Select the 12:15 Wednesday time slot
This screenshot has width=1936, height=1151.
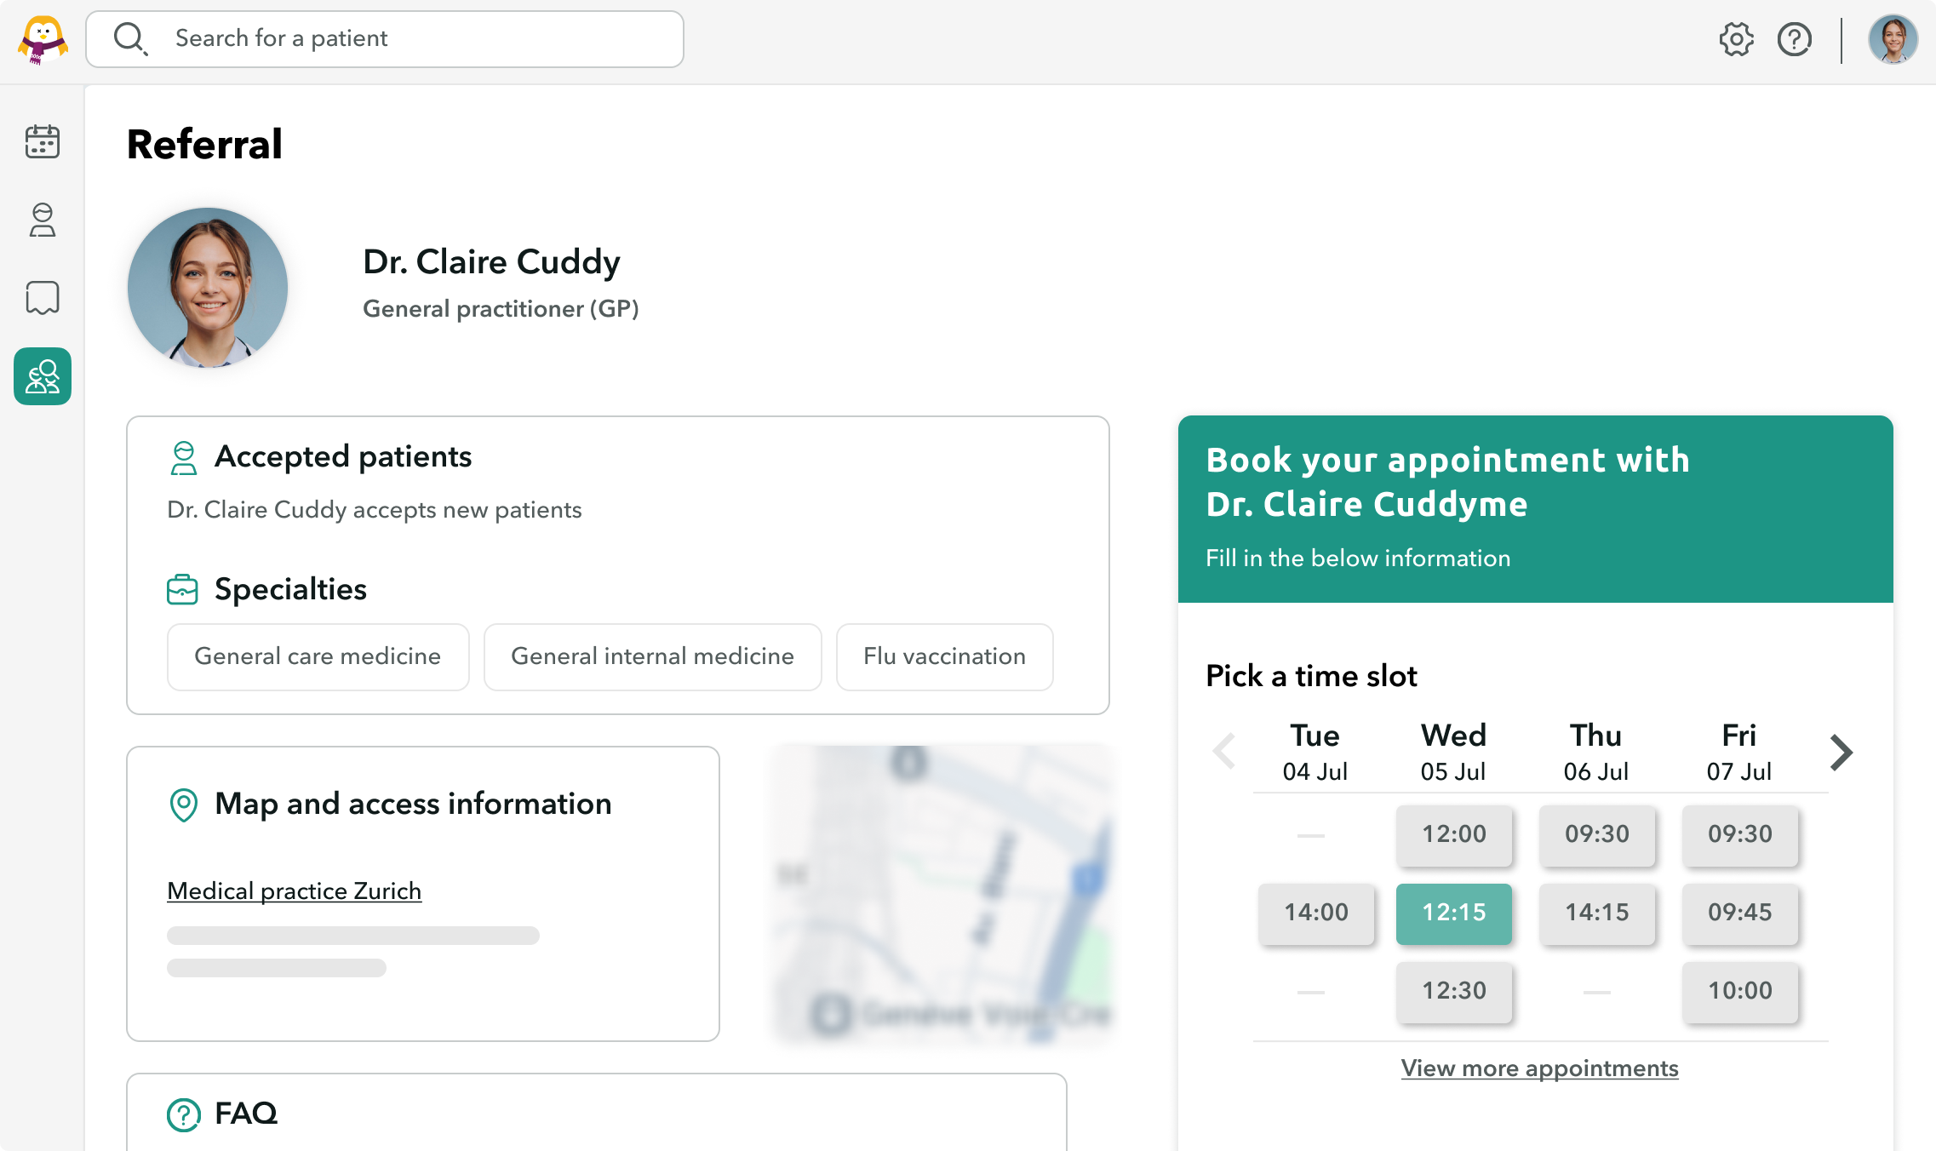(1453, 913)
